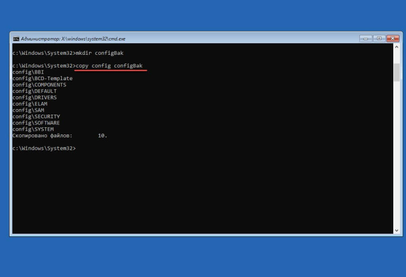Click the Скопировано файлов: 10 line
406x277 pixels.
[59, 135]
